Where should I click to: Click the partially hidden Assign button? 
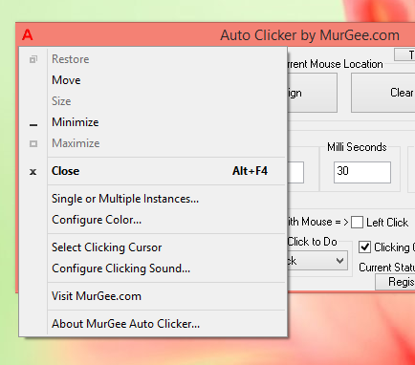click(312, 93)
